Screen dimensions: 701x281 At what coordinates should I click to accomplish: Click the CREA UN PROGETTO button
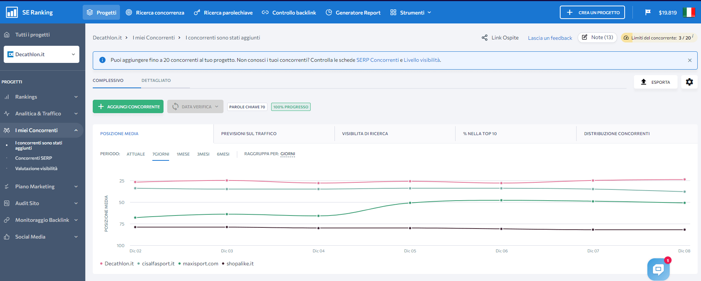click(592, 12)
